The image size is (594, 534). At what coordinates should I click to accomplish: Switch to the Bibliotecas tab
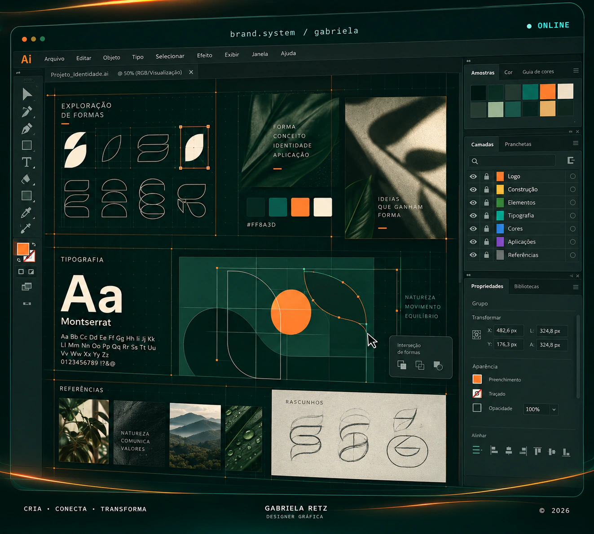tap(527, 287)
